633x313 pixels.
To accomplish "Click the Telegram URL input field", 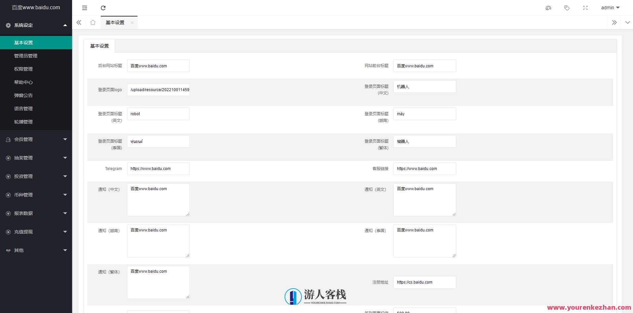I will pyautogui.click(x=158, y=168).
